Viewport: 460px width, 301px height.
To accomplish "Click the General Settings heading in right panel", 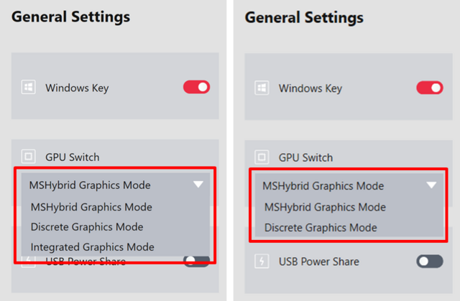I will click(304, 17).
